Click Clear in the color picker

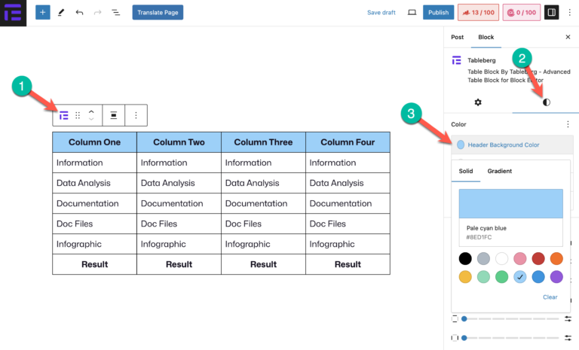click(x=550, y=297)
